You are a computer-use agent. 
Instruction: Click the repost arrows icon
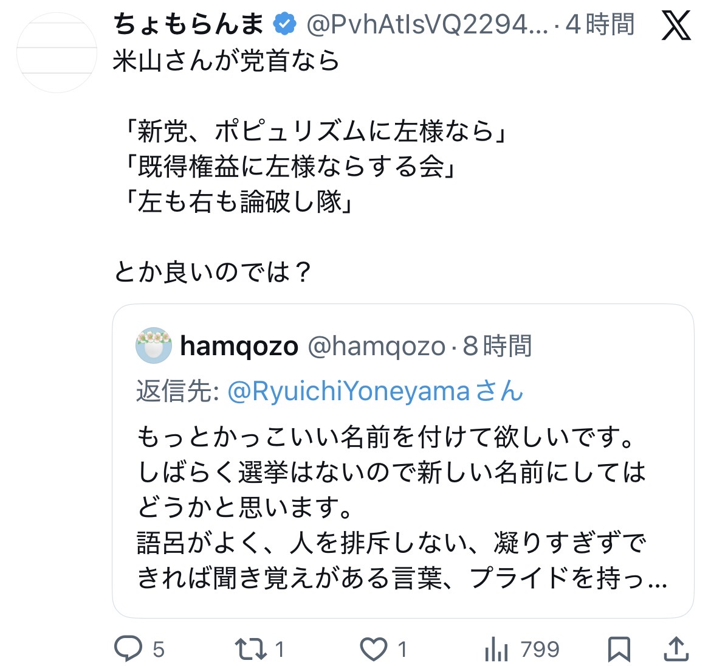point(251,649)
